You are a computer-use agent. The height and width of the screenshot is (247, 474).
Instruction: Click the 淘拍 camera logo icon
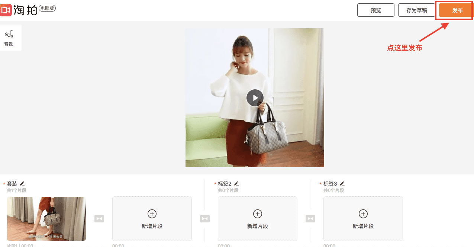6,10
